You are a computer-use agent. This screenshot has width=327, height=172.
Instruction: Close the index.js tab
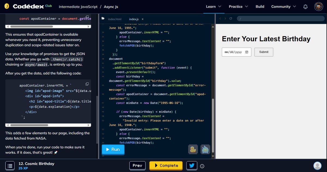[143, 19]
